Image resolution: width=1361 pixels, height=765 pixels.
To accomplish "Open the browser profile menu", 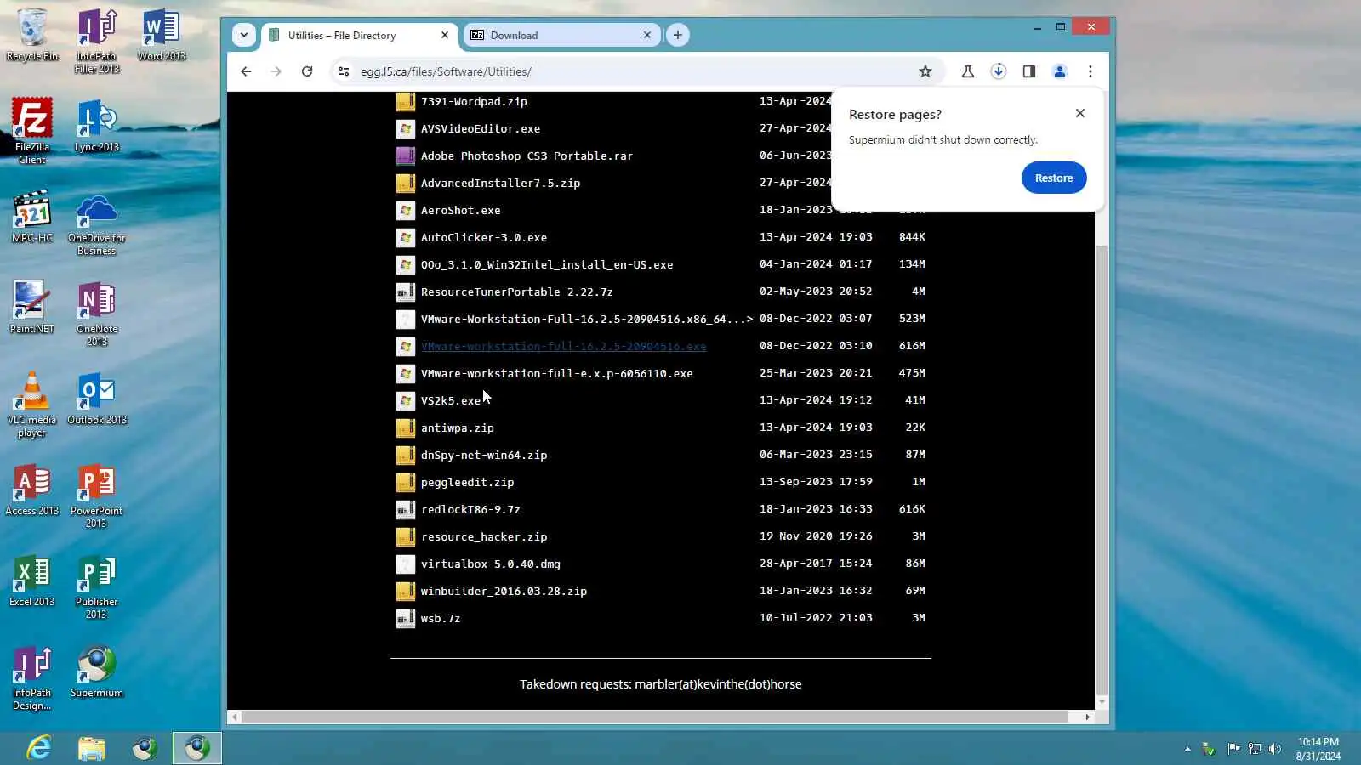I will tap(1060, 71).
